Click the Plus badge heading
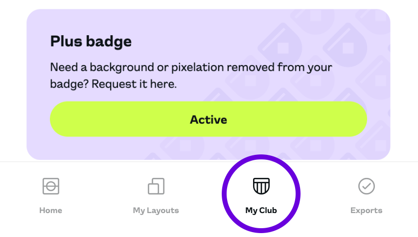 pyautogui.click(x=91, y=42)
